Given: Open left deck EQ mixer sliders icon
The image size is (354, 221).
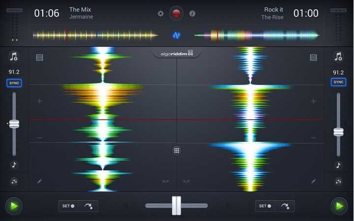Looking at the screenshot, I should (14, 181).
